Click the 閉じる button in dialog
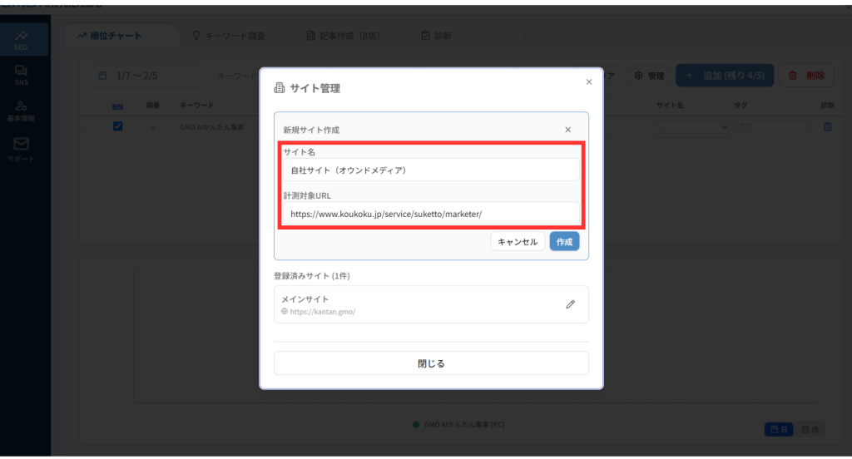The image size is (852, 459). point(431,363)
